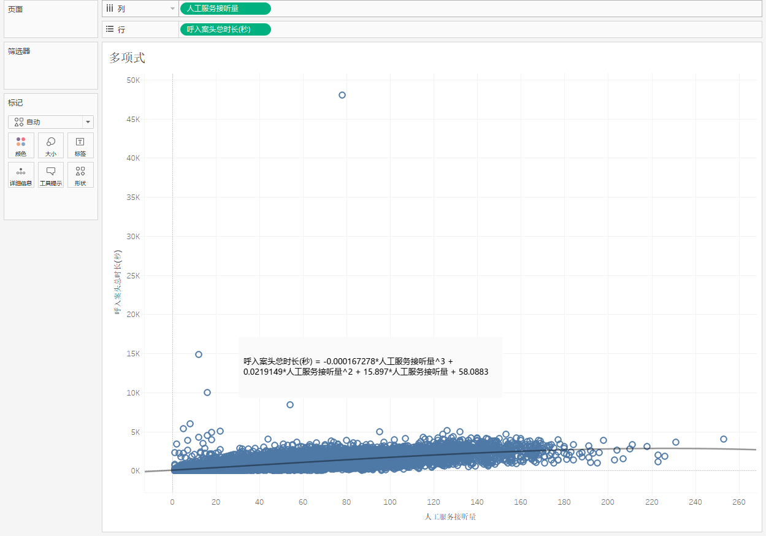Click the trend line equation annotation
This screenshot has width=766, height=536.
(x=370, y=367)
